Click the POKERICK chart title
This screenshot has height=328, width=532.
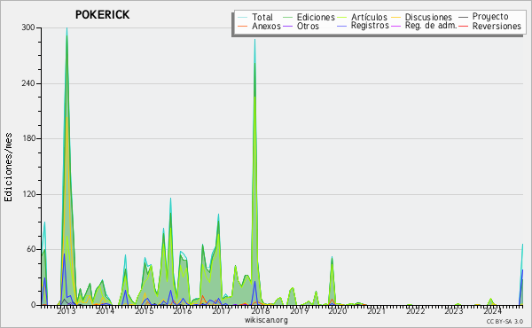102,14
